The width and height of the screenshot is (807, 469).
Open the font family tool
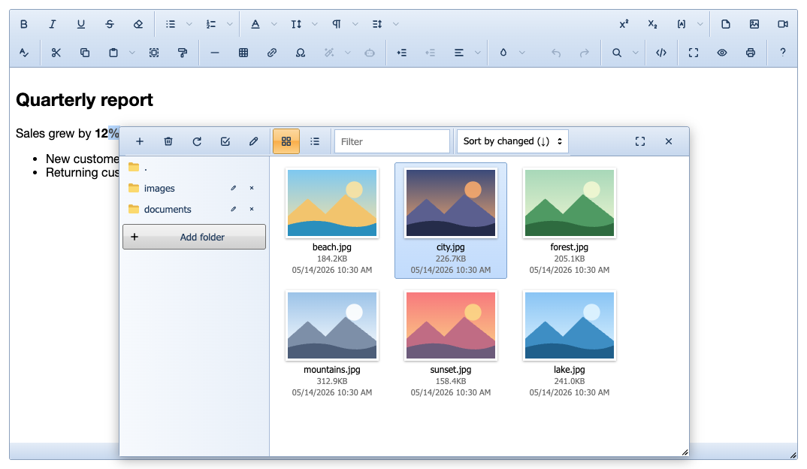pyautogui.click(x=255, y=24)
